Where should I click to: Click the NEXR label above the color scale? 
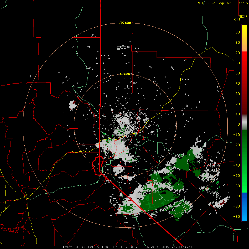pyautogui.click(x=243, y=17)
